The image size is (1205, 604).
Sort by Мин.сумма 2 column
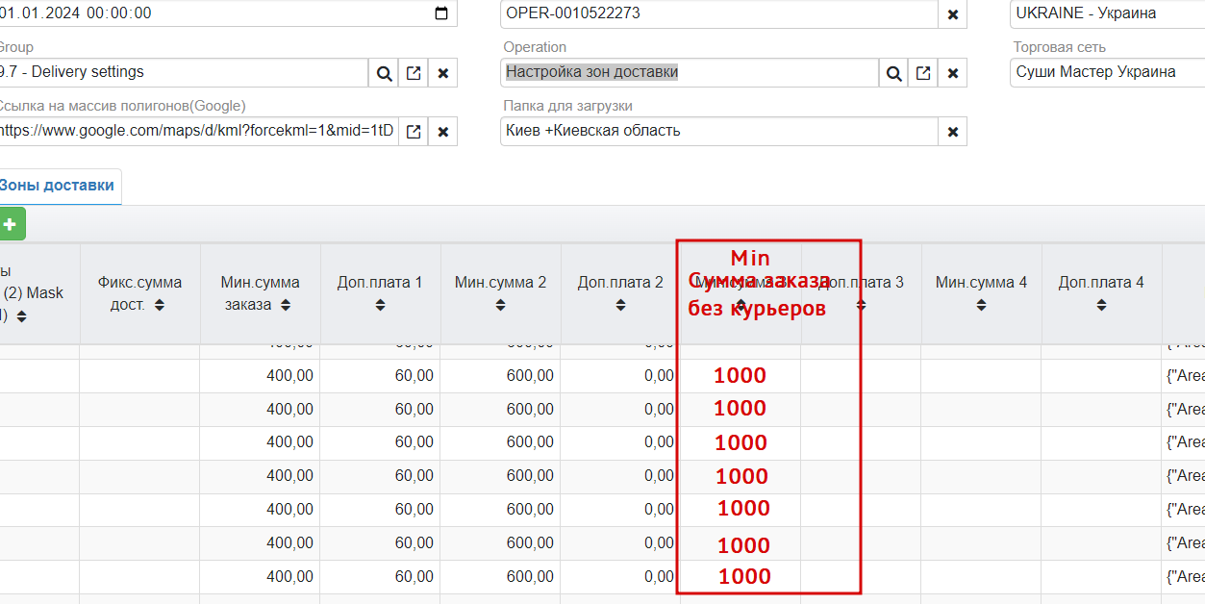tap(500, 305)
